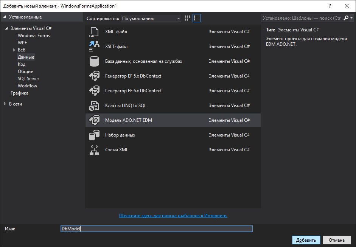Screen dimensions: 356x247
Task: Select the SQL Server category
Action: click(28, 79)
